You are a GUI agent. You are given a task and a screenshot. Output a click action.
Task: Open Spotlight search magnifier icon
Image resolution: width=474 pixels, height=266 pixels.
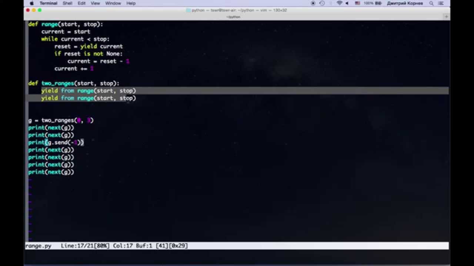(431, 3)
